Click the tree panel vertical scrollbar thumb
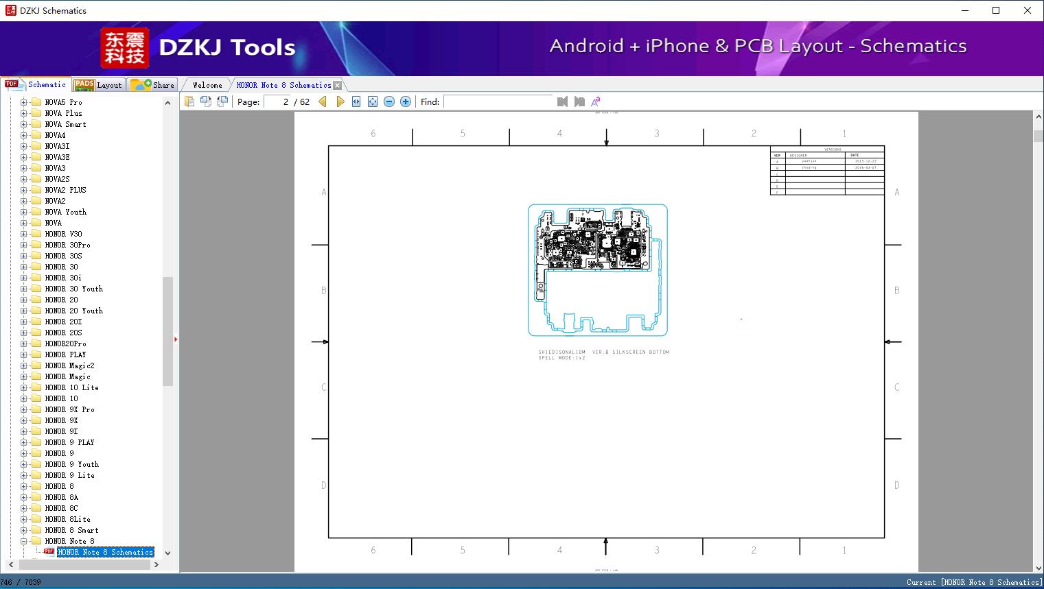The height and width of the screenshot is (589, 1044). coord(167,332)
